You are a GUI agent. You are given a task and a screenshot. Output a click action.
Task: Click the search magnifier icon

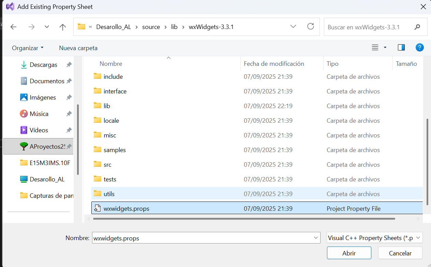click(417, 27)
